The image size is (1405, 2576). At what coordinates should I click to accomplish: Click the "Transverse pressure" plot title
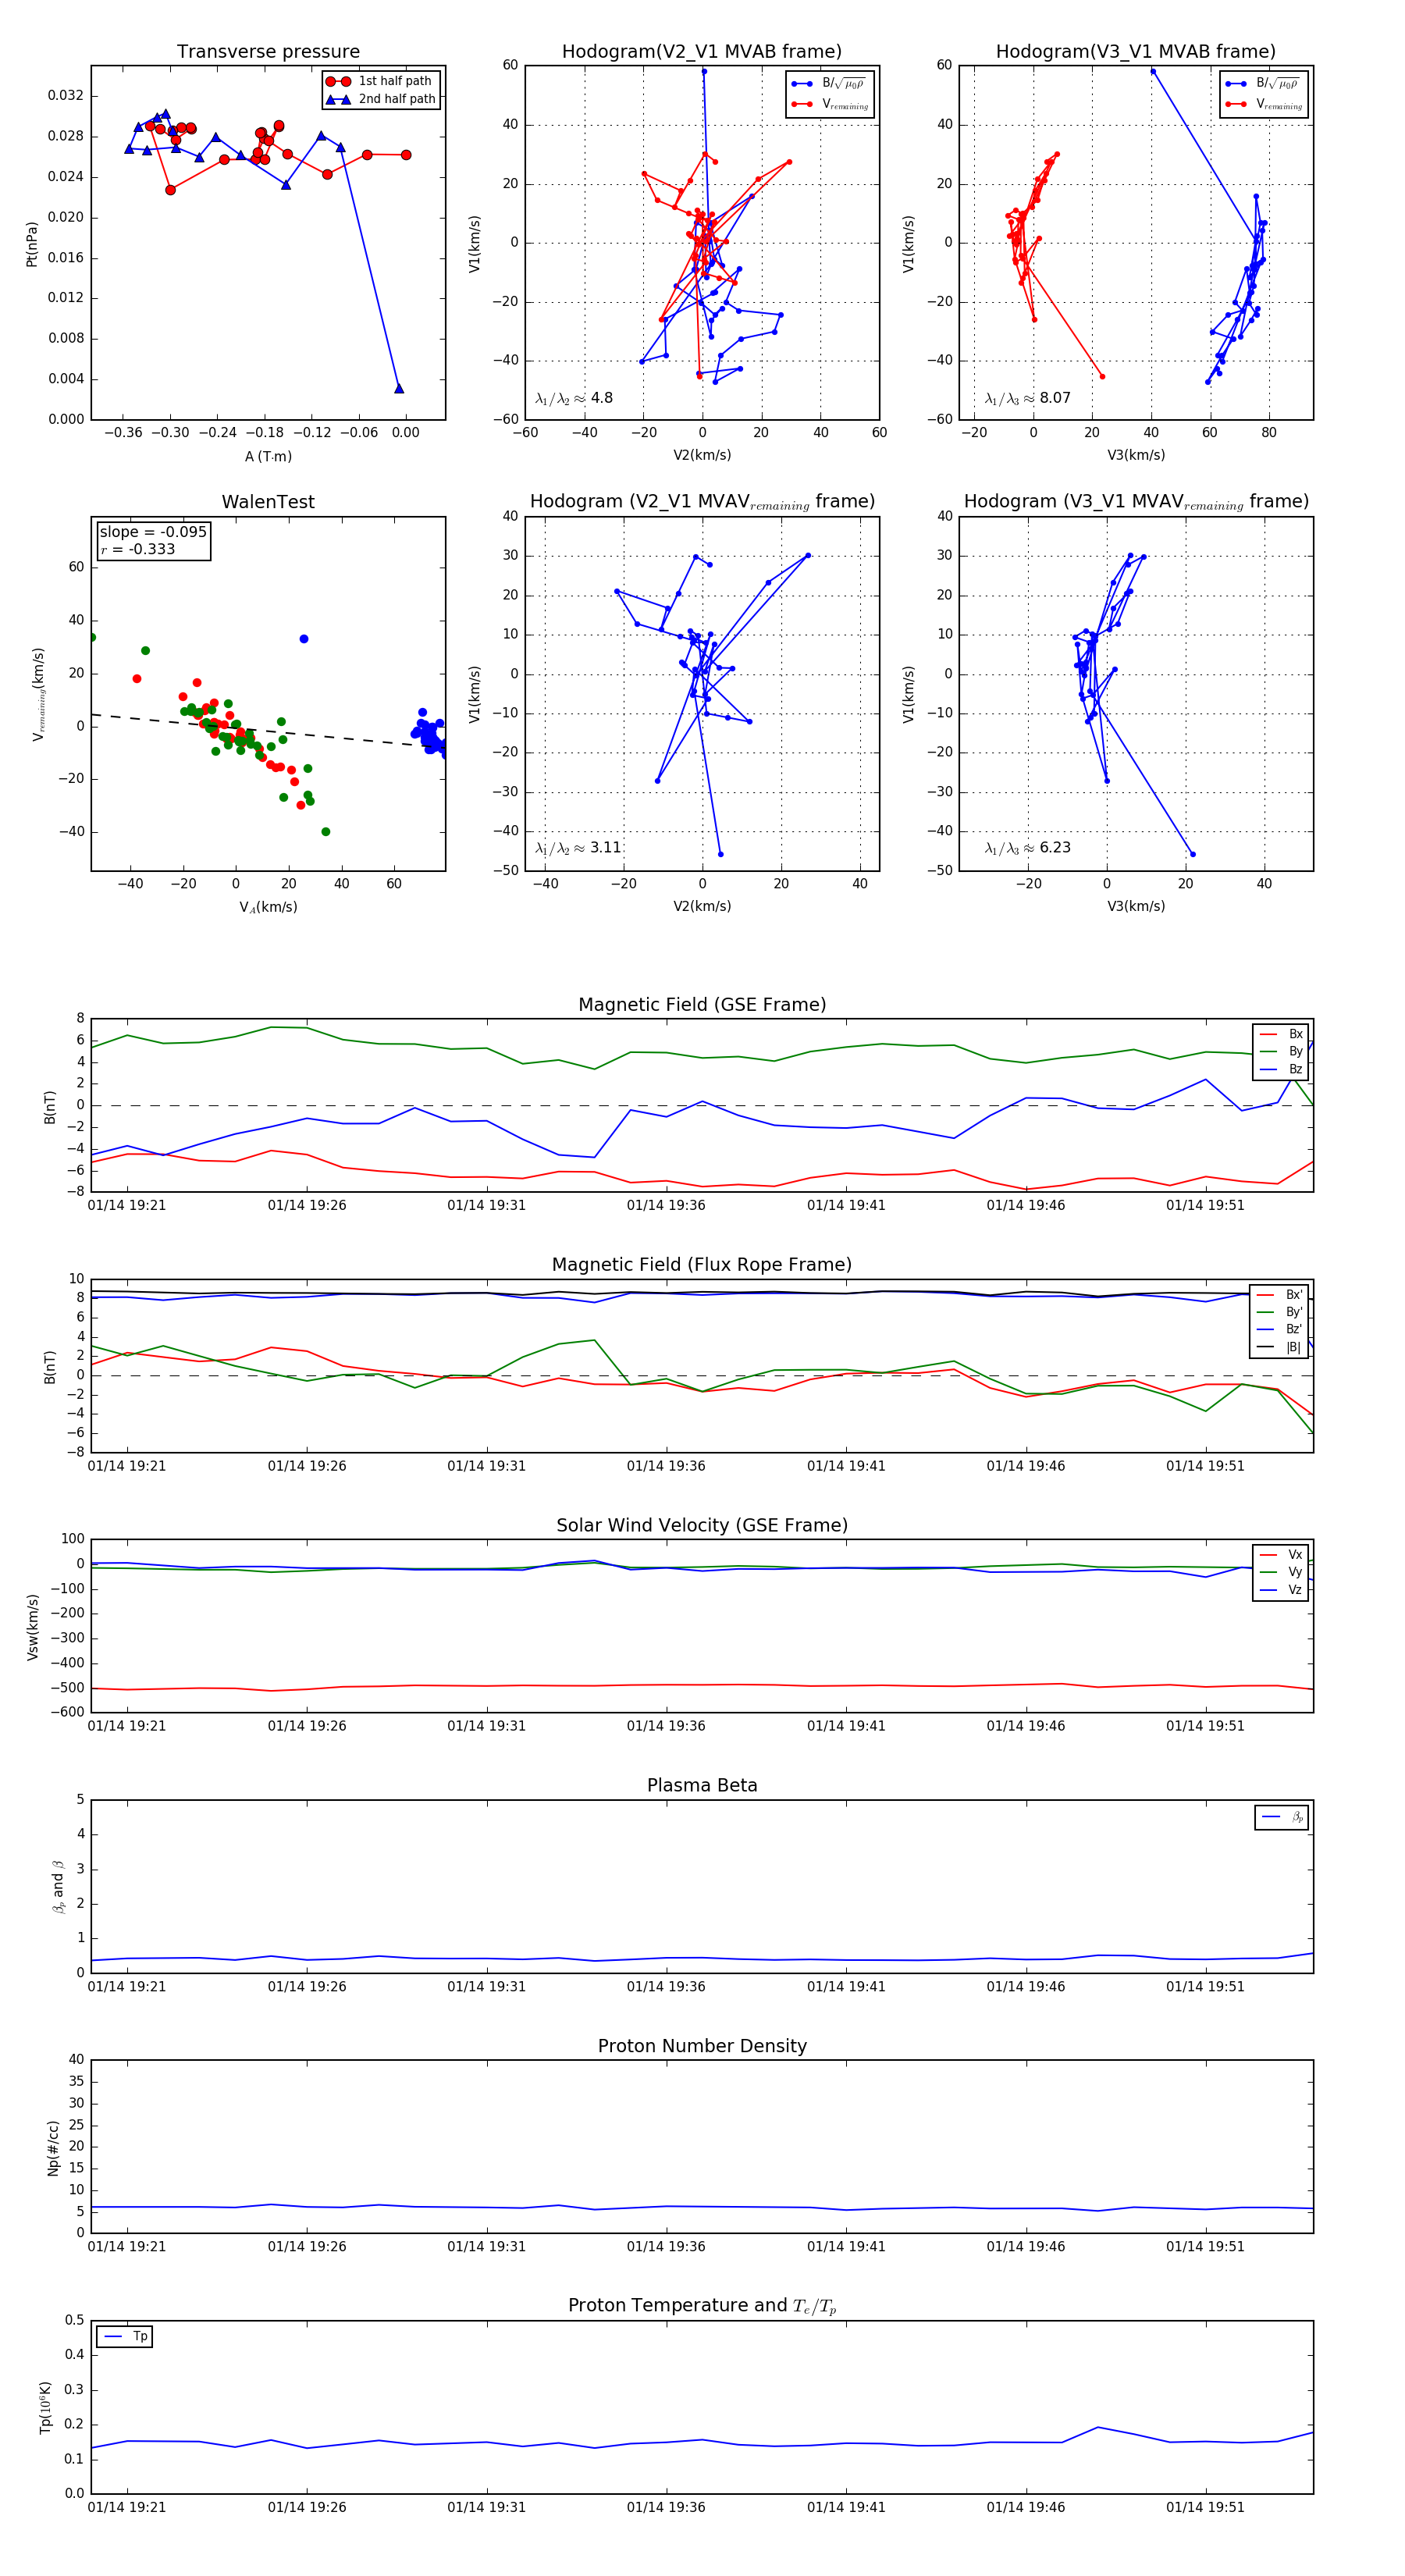pos(268,51)
